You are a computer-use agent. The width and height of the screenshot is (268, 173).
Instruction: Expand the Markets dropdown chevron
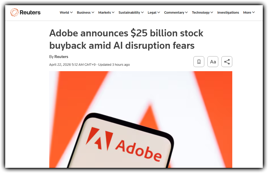point(113,12)
